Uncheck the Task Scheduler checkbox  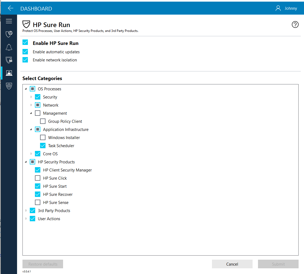pyautogui.click(x=43, y=146)
